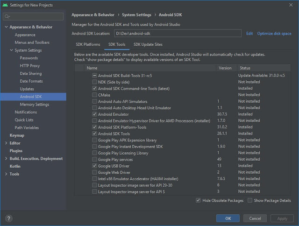The image size is (299, 226).
Task: Open the SDK Update Sites tab
Action: click(x=148, y=44)
